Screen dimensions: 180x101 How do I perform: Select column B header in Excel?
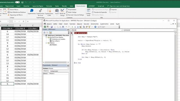point(20,26)
